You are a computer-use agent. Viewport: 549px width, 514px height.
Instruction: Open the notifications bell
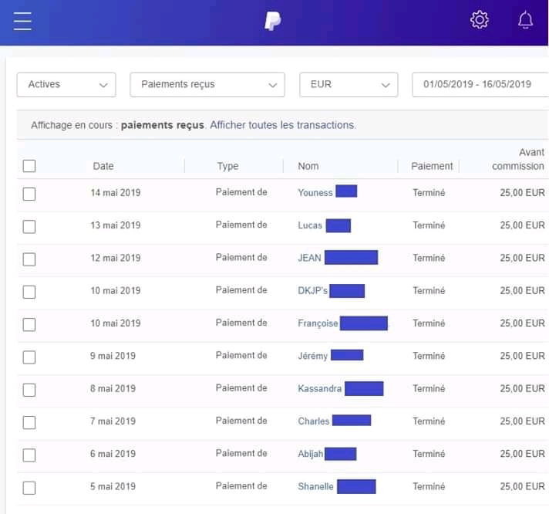pos(525,21)
